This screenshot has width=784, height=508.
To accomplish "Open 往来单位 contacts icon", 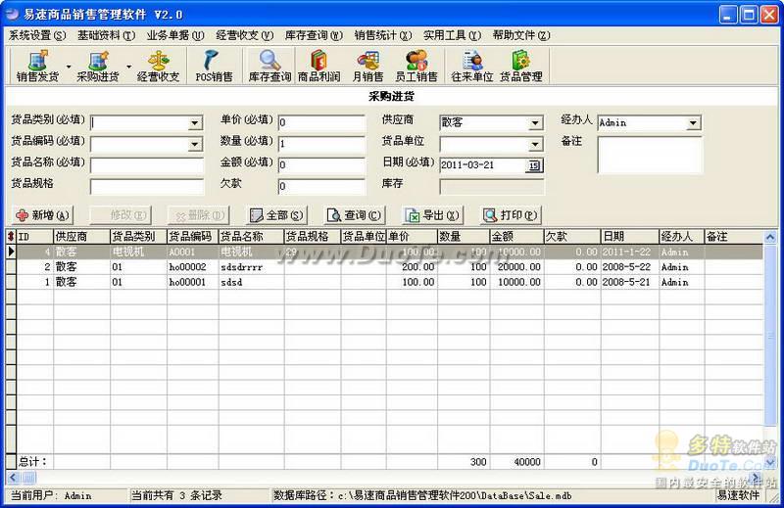I will point(472,67).
